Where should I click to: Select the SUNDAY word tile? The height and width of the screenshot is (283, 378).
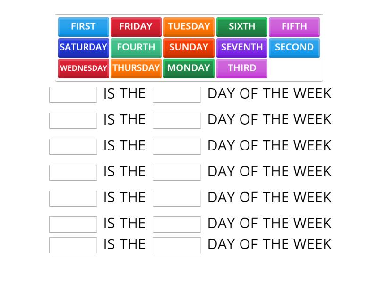click(189, 48)
